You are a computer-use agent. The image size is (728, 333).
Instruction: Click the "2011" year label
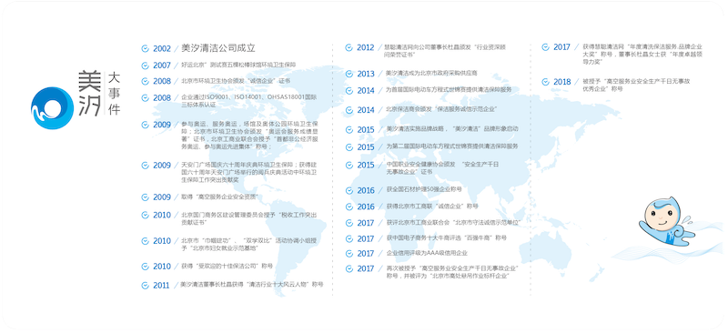coord(162,285)
